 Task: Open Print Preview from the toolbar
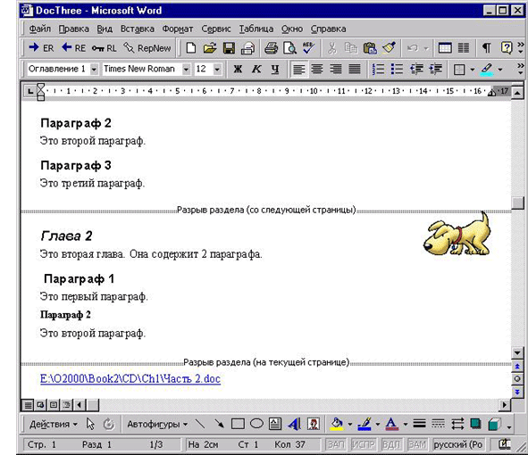point(289,48)
